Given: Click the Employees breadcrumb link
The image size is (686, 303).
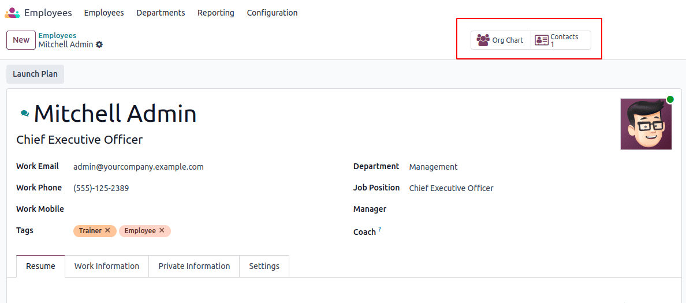Looking at the screenshot, I should (57, 36).
